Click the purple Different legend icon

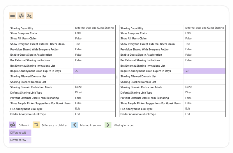pyautogui.click(x=13, y=125)
